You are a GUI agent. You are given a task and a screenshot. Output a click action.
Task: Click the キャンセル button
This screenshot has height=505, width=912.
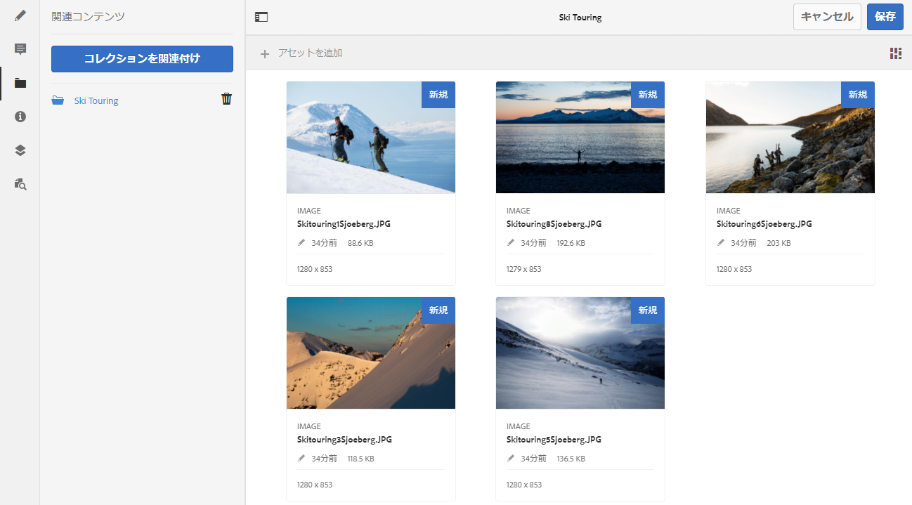click(x=827, y=17)
